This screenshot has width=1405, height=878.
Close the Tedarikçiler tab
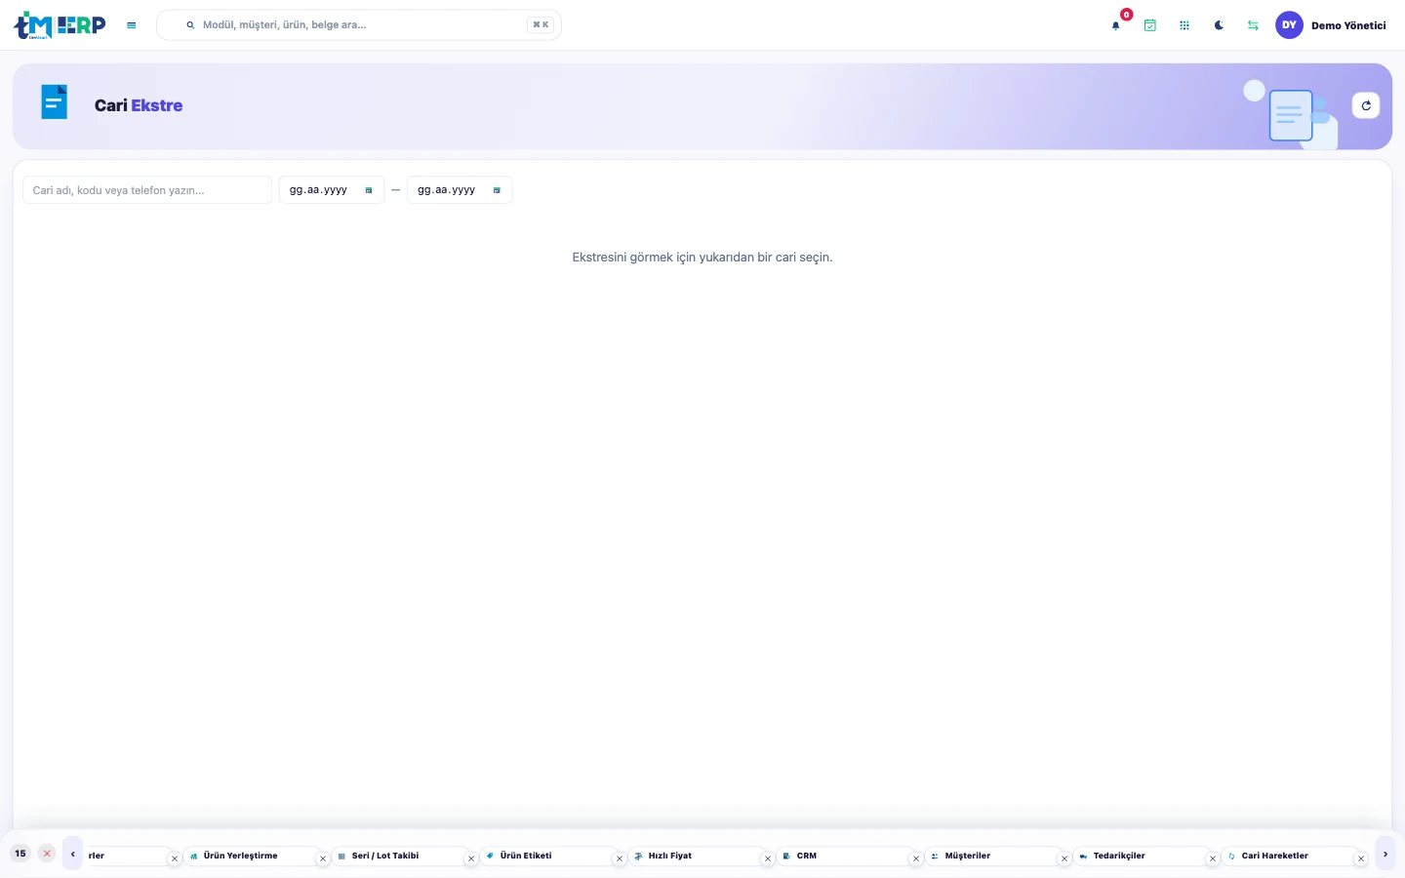(x=1213, y=859)
